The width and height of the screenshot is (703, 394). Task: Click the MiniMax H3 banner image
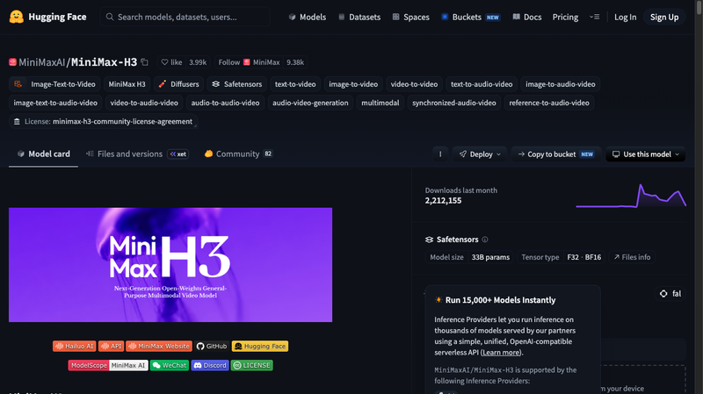[170, 265]
